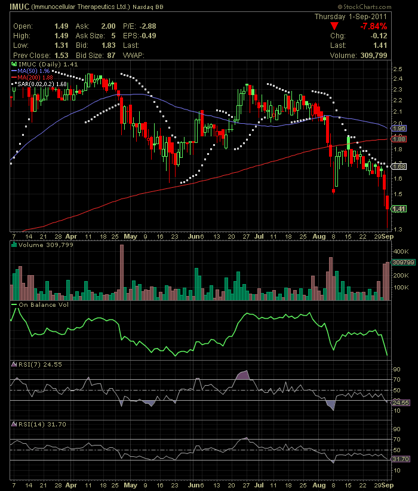The image size is (418, 491).
Task: Select the Bid Size value 87
Action: point(111,56)
